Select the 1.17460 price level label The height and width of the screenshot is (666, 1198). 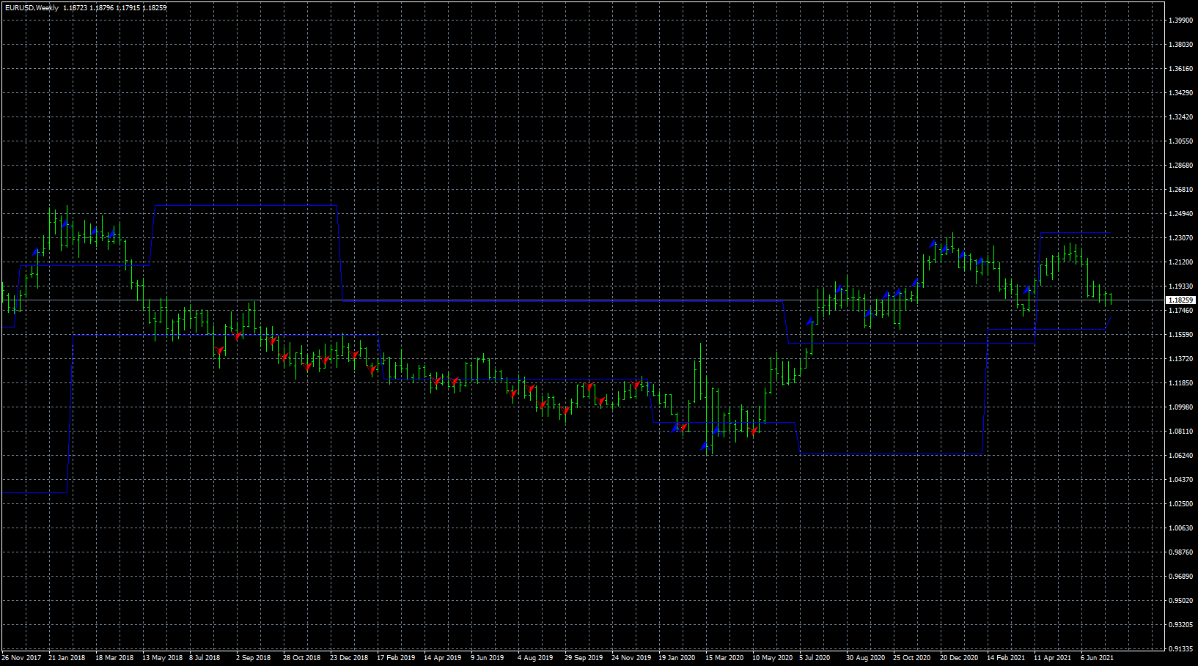(1180, 311)
